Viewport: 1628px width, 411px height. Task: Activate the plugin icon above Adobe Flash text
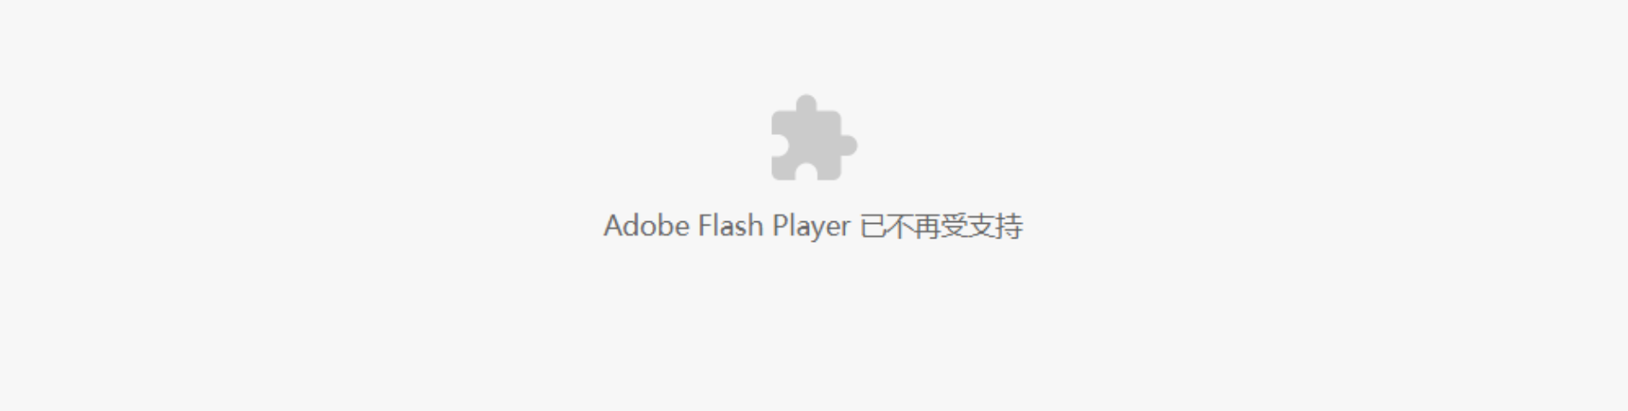tap(814, 138)
